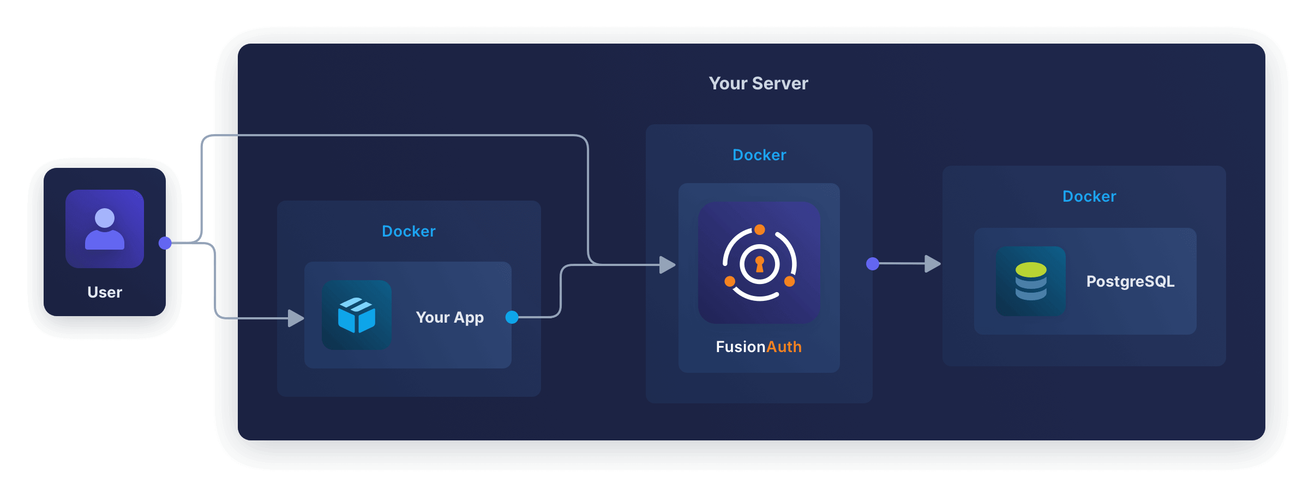Screen dimensions: 1309x484
Task: Click the PostgreSQL text label
Action: coord(1130,281)
